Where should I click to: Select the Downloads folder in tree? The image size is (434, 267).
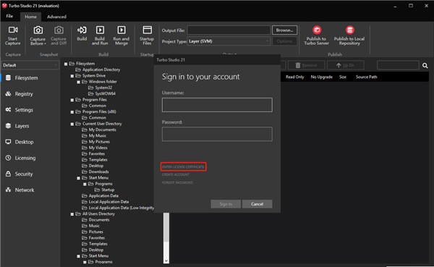98,172
